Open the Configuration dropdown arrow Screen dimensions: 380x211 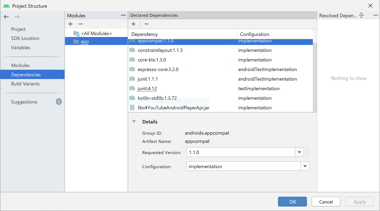coord(305,167)
